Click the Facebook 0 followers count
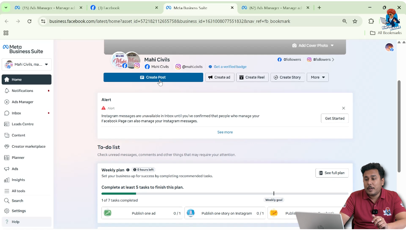The width and height of the screenshot is (406, 230). [x=289, y=59]
